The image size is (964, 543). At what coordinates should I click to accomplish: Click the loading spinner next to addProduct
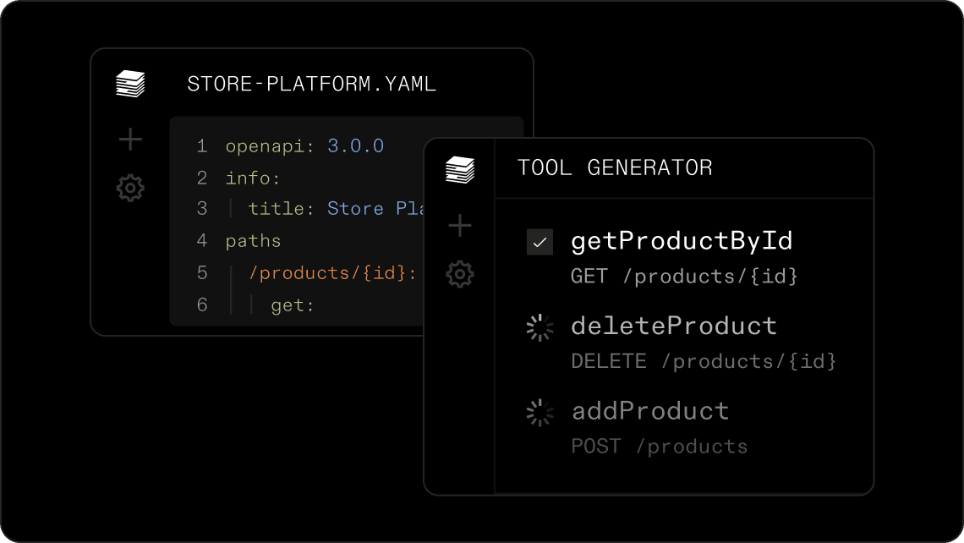click(540, 413)
